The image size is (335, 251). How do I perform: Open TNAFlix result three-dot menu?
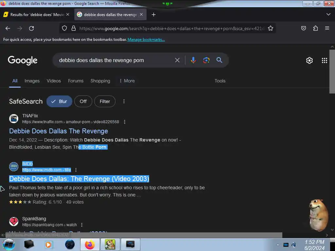[125, 122]
